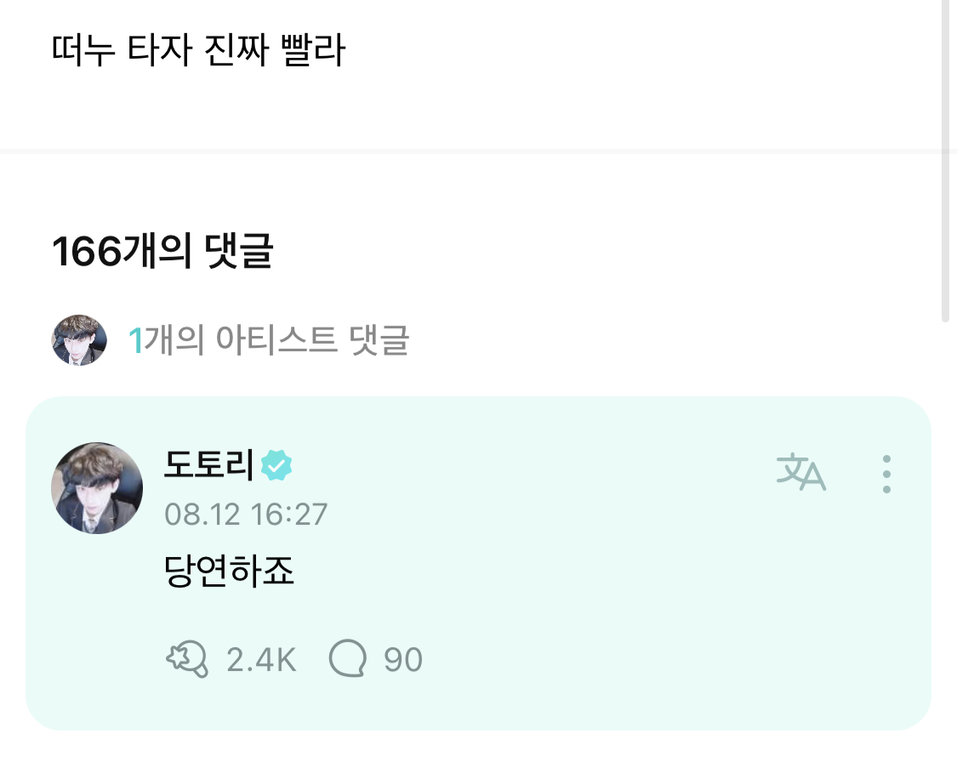
Task: Translate the 도토리 comment
Action: click(801, 473)
